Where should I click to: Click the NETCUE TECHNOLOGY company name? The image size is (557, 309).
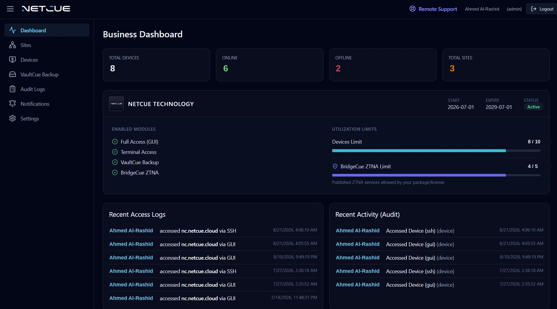point(161,104)
